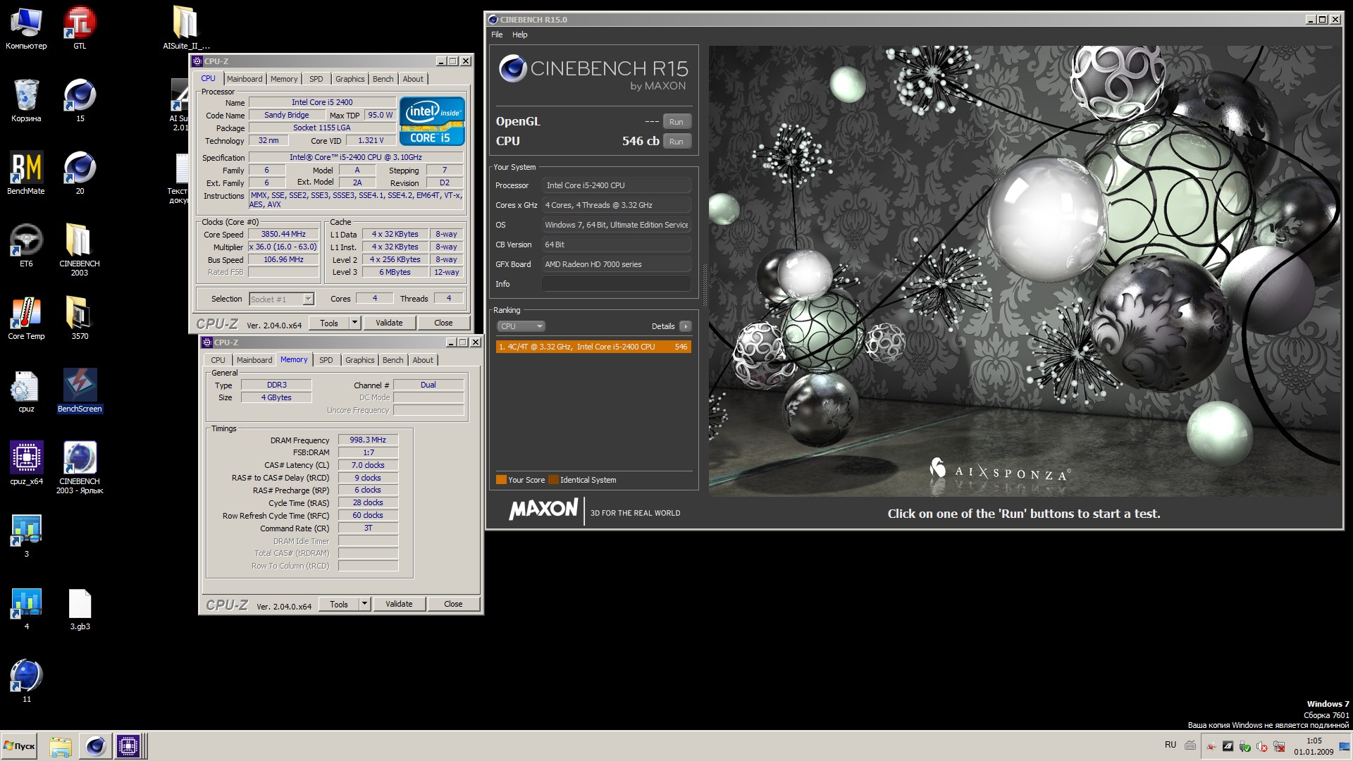1353x761 pixels.
Task: Click the Cinebench Info input field
Action: pos(616,284)
